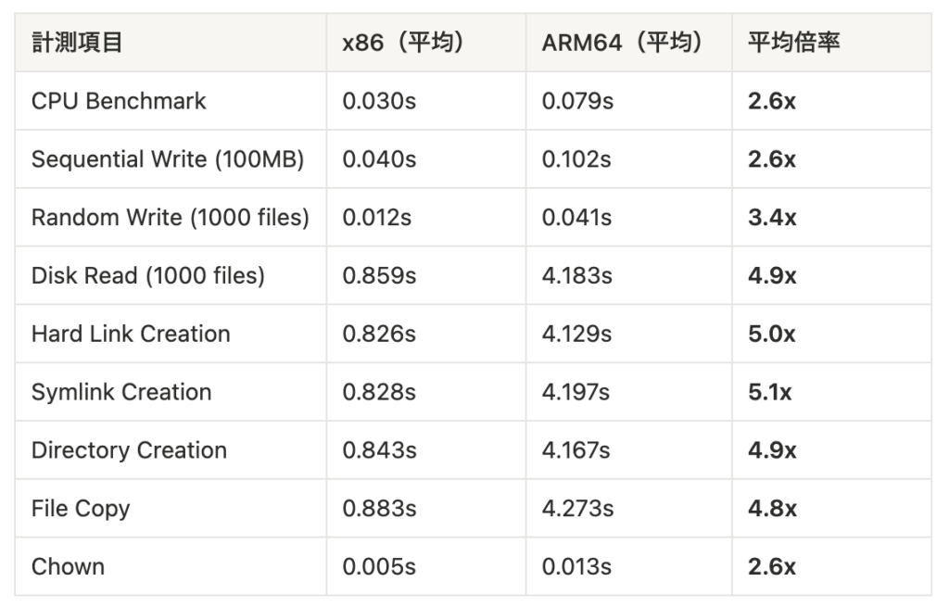Click the 0.030s x86 CPU Benchmark value
Viewport: 949px width, 607px height.
(379, 101)
